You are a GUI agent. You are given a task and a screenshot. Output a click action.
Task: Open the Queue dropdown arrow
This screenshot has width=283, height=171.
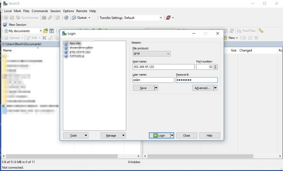click(x=89, y=18)
